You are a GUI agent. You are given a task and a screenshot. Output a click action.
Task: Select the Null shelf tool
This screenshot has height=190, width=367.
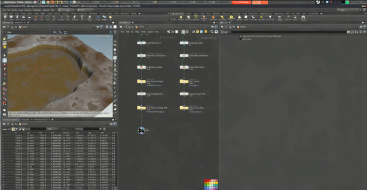coord(35,18)
